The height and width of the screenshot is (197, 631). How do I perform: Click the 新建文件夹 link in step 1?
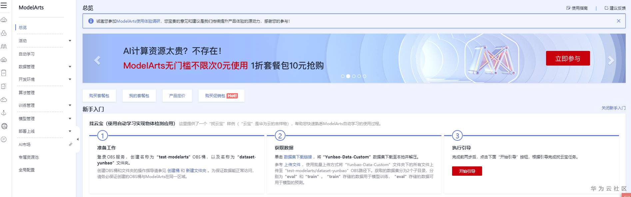[x=196, y=171]
